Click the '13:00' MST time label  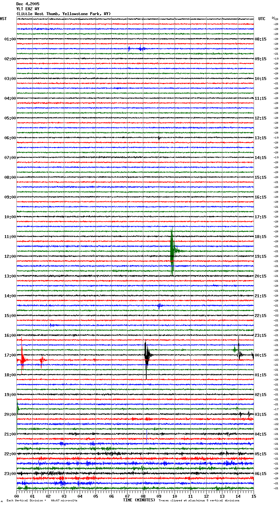[x=10, y=276]
